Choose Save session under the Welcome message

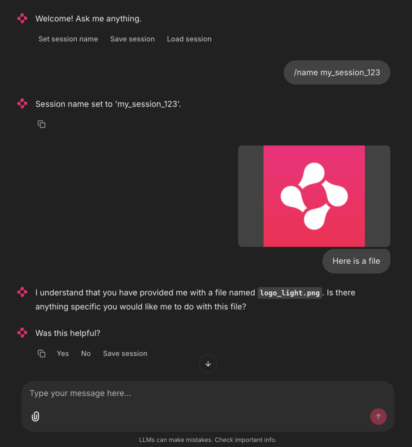pyautogui.click(x=133, y=39)
